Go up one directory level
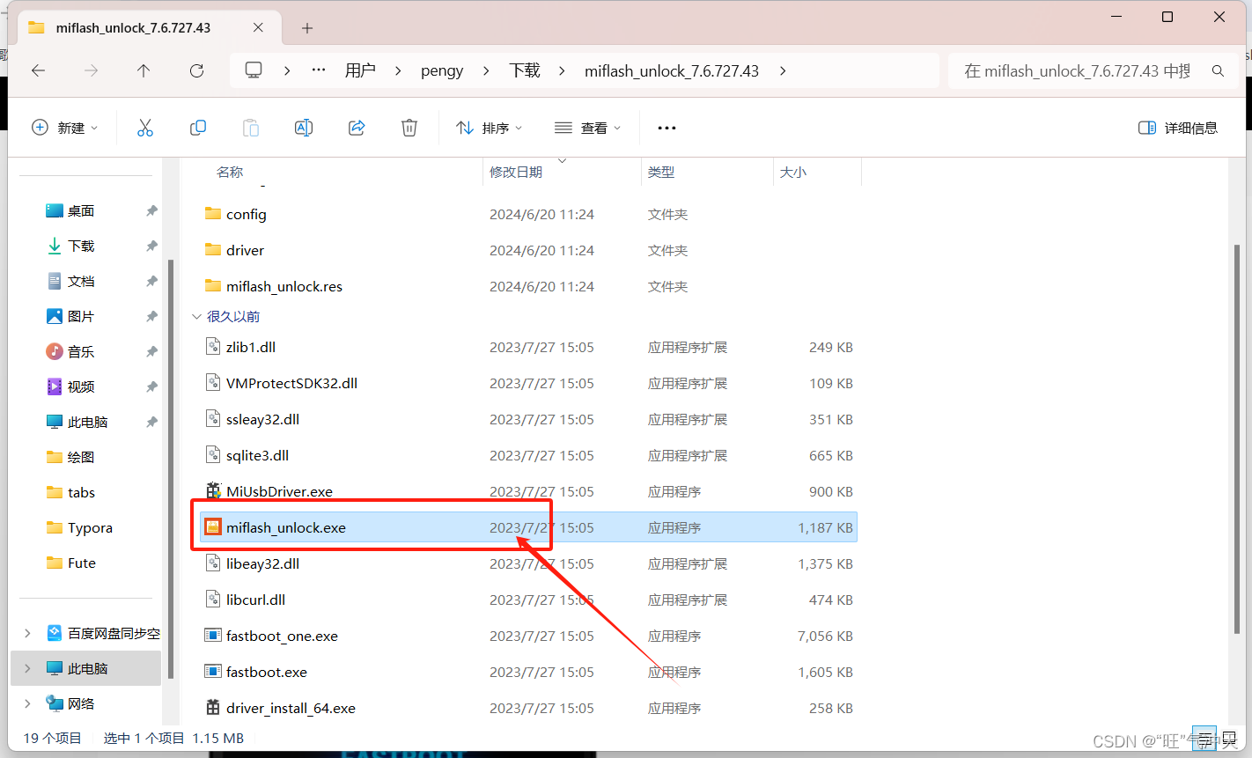The image size is (1252, 758). click(x=144, y=70)
